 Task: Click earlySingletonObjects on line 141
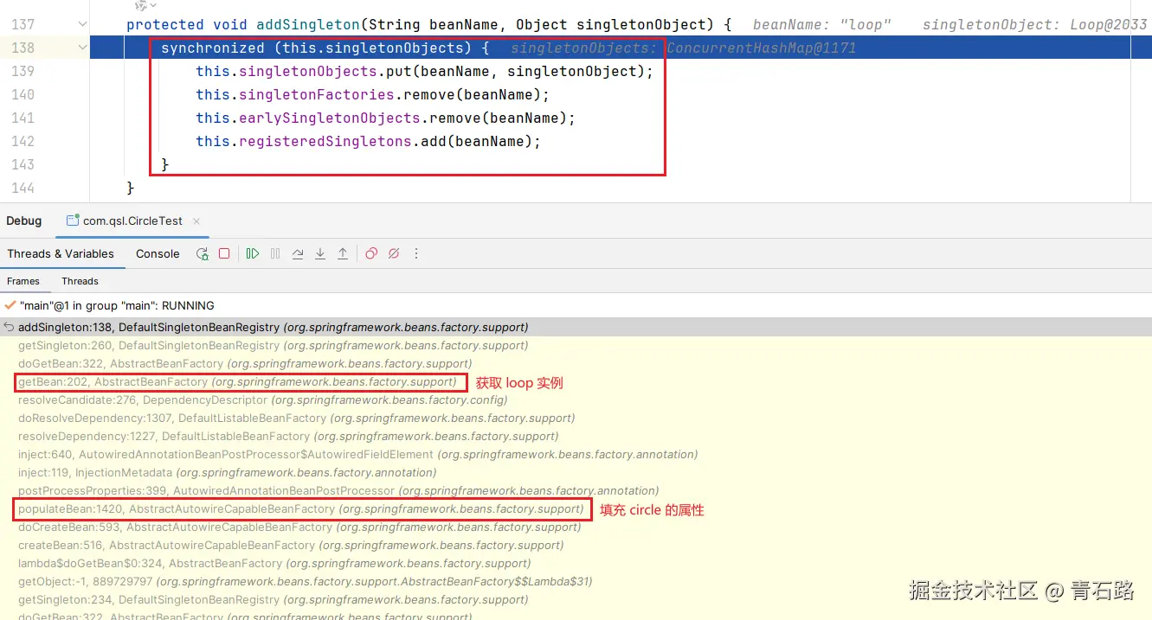(330, 118)
